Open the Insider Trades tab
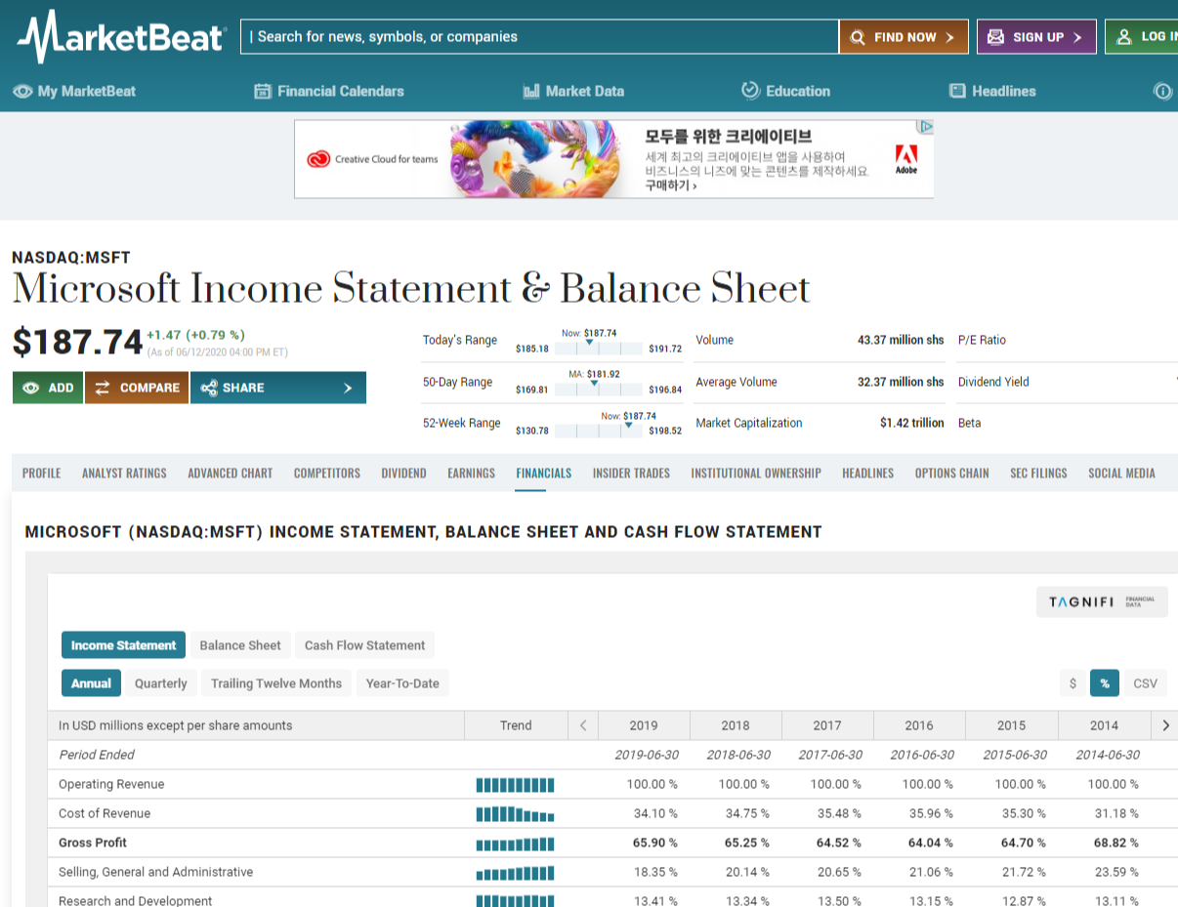This screenshot has height=907, width=1178. pos(631,473)
